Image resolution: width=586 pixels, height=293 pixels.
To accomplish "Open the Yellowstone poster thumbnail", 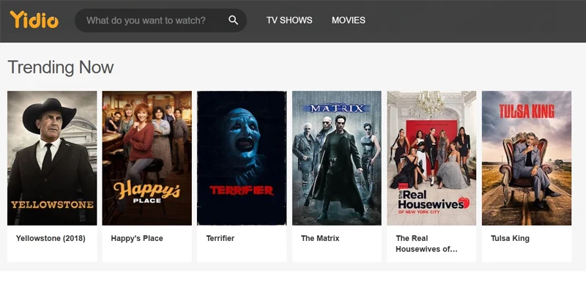I will click(x=52, y=158).
